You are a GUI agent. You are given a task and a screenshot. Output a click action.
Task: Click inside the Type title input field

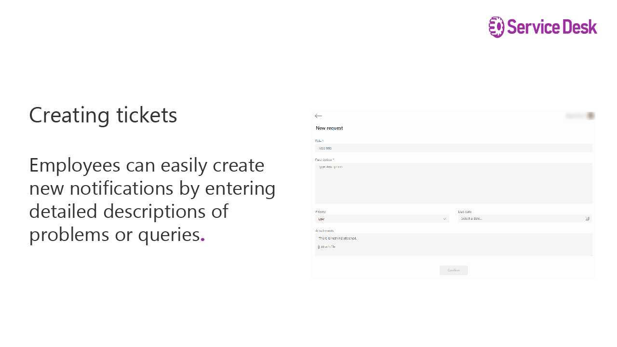pyautogui.click(x=453, y=147)
